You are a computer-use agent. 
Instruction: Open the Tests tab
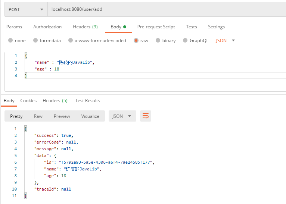tap(191, 27)
